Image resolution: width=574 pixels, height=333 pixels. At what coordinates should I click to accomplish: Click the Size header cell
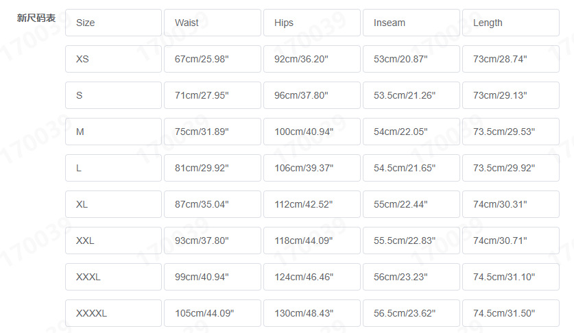point(113,23)
